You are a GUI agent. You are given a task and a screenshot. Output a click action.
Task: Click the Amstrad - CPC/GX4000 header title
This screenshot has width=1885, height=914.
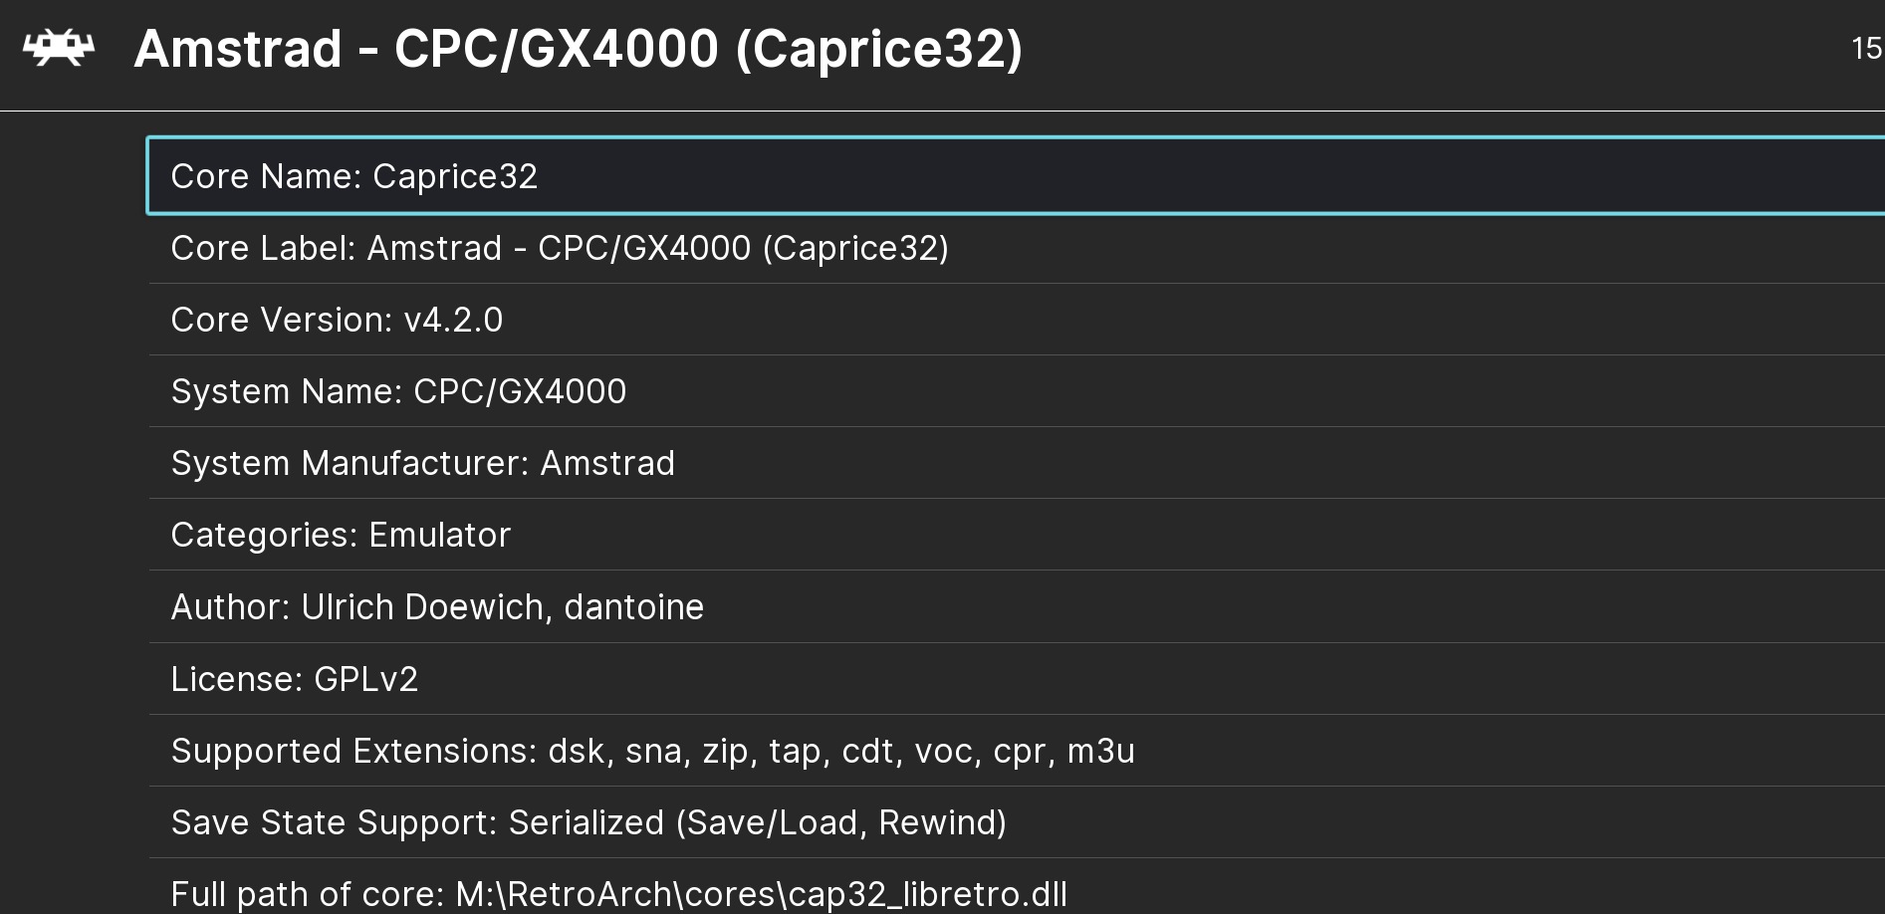pos(579,49)
